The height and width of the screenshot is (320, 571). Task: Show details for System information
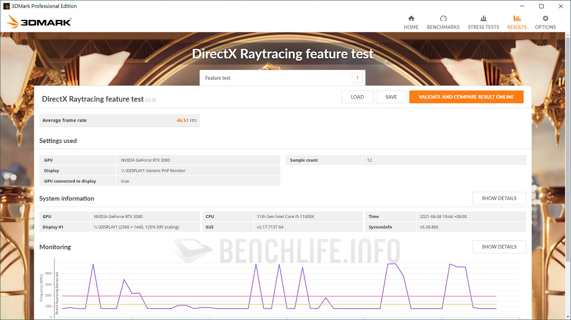coord(499,198)
